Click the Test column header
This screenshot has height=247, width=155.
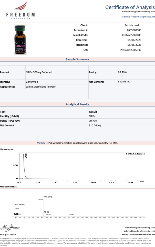point(3,112)
